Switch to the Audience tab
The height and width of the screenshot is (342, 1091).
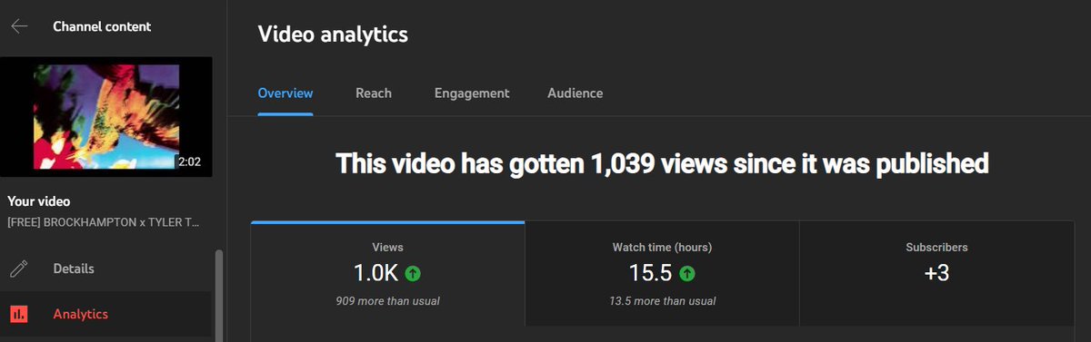tap(575, 93)
